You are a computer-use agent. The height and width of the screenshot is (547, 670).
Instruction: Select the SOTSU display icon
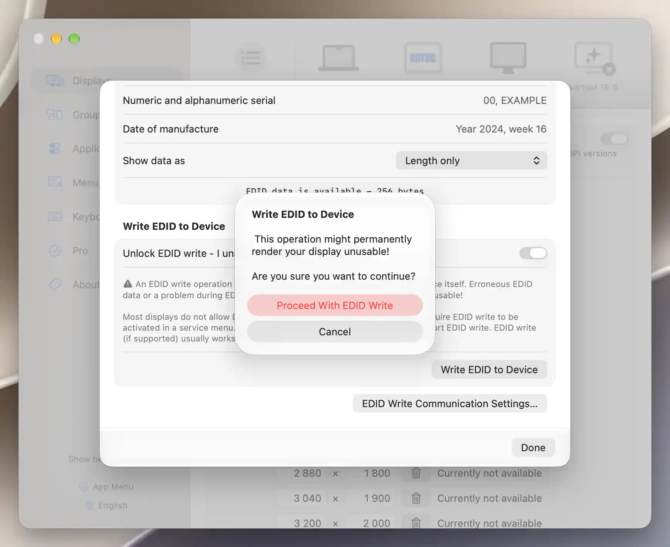[x=423, y=58]
